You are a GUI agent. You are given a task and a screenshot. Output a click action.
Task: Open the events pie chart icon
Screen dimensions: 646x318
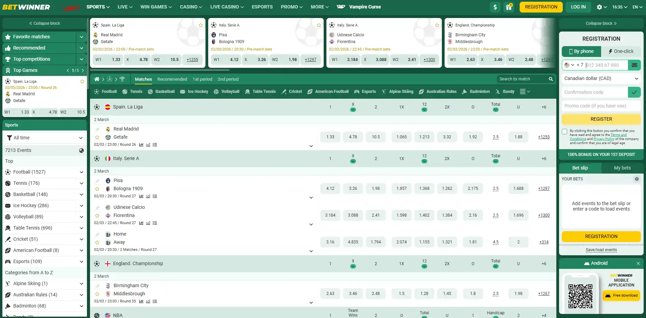tap(82, 151)
